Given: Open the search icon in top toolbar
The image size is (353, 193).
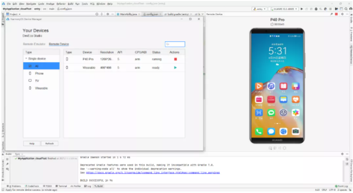Looking at the screenshot, I should click(x=346, y=9).
